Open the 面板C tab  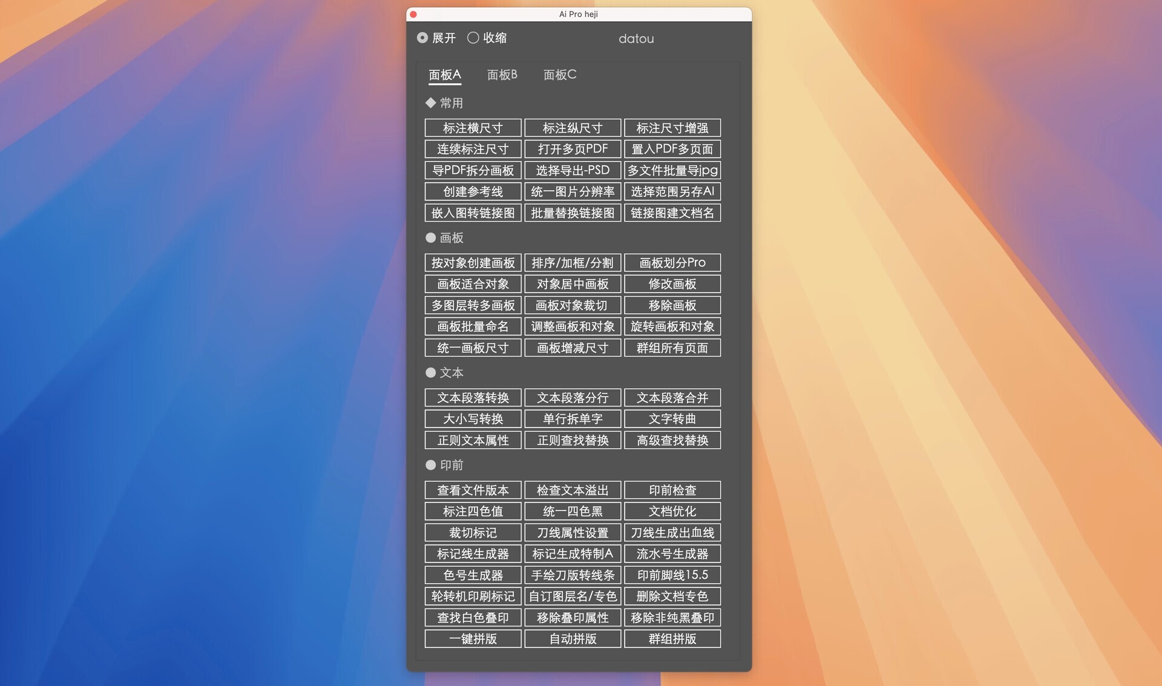pos(560,75)
